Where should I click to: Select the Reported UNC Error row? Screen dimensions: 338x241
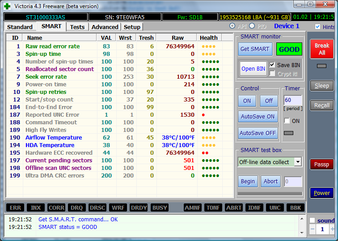[x=120, y=114]
